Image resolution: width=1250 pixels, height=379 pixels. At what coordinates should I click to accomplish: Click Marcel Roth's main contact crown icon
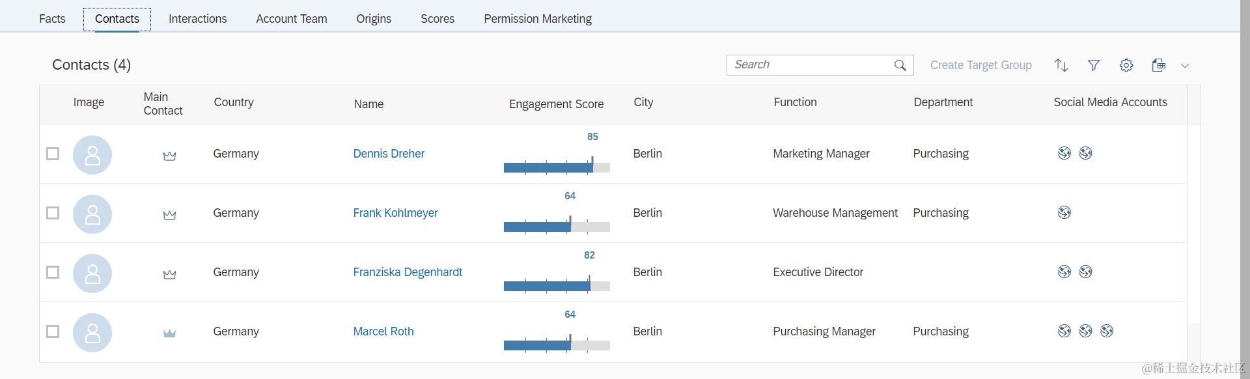tap(169, 333)
